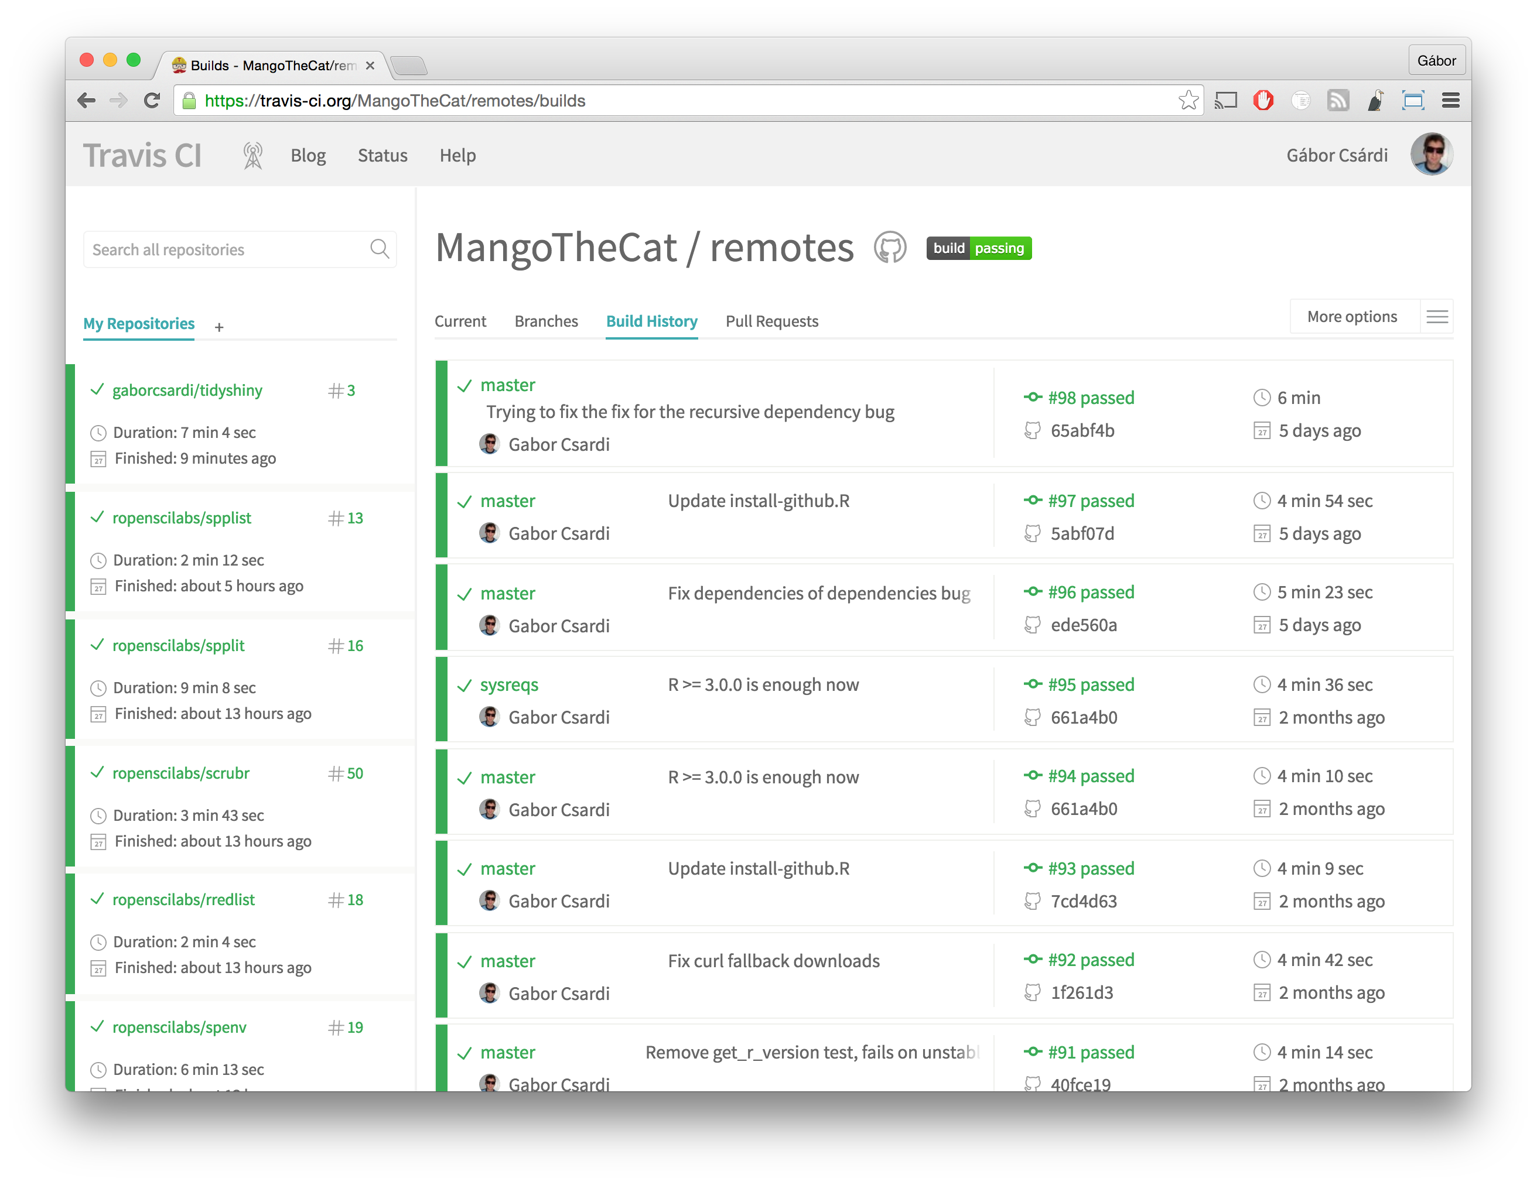The height and width of the screenshot is (1185, 1537).
Task: Click the red adblock shield extension icon
Action: pos(1263,101)
